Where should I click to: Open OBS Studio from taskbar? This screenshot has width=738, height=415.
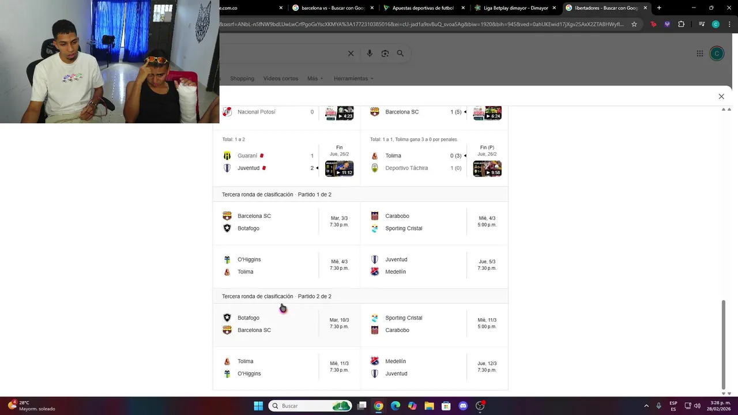480,406
